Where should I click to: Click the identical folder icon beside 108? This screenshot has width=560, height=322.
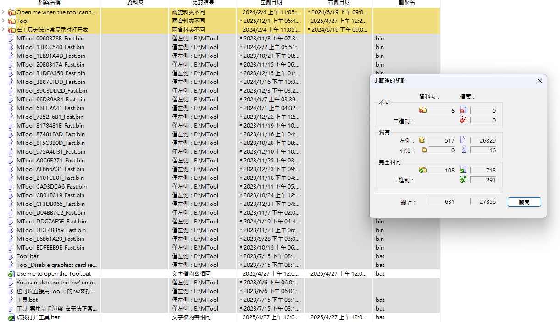[421, 170]
